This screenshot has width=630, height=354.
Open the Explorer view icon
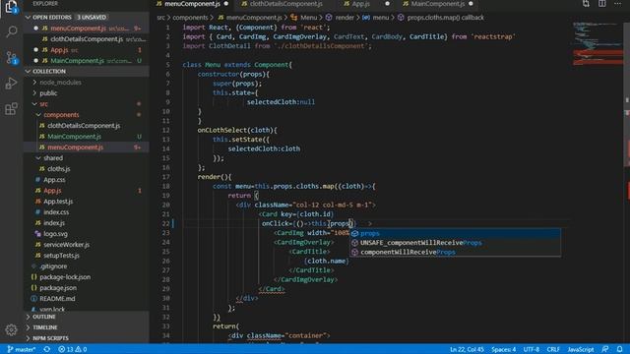point(11,7)
